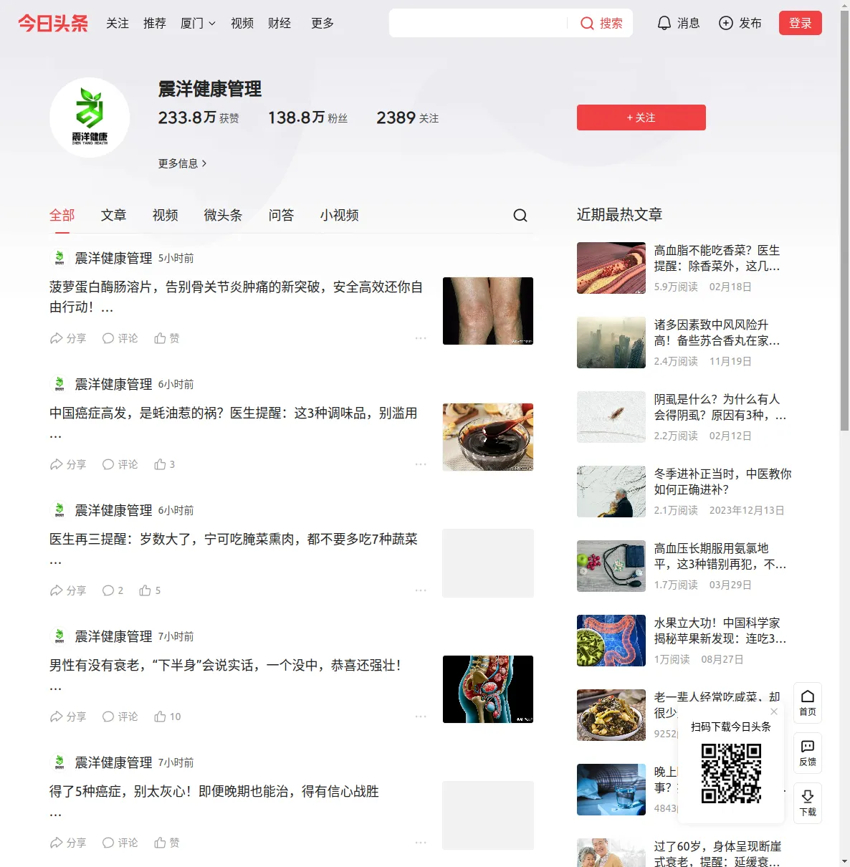The image size is (850, 867).
Task: Read the post 医生再三提醒：岁数大了
Action: tap(234, 539)
